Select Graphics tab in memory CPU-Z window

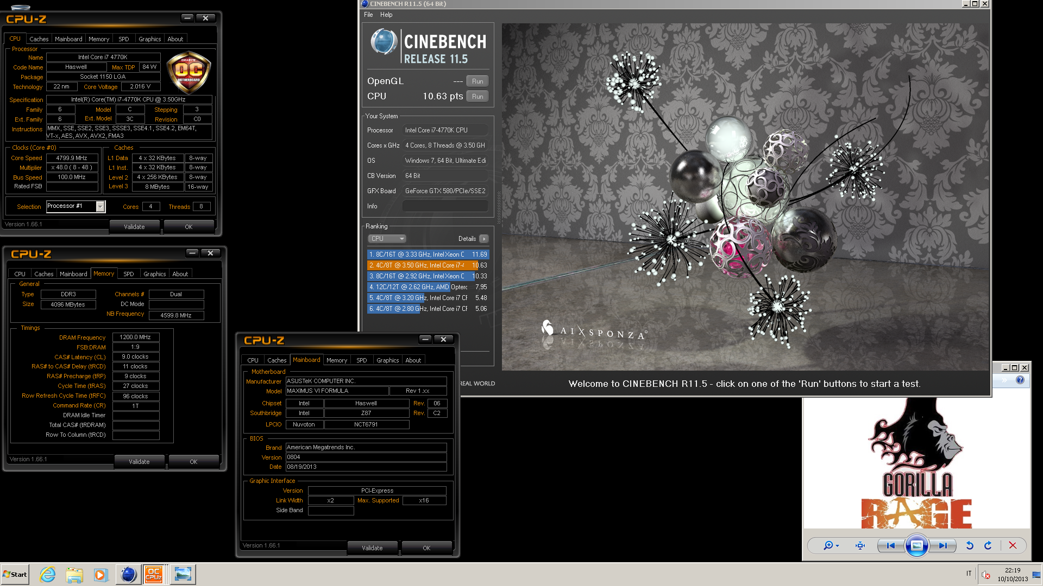154,274
